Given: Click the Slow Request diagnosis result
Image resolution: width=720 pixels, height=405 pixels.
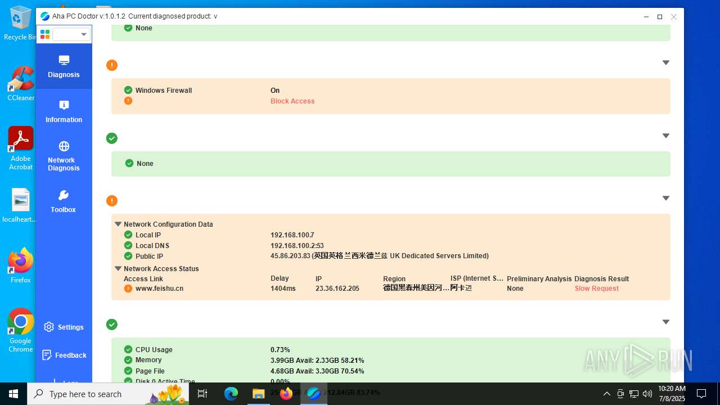Looking at the screenshot, I should click(x=596, y=289).
